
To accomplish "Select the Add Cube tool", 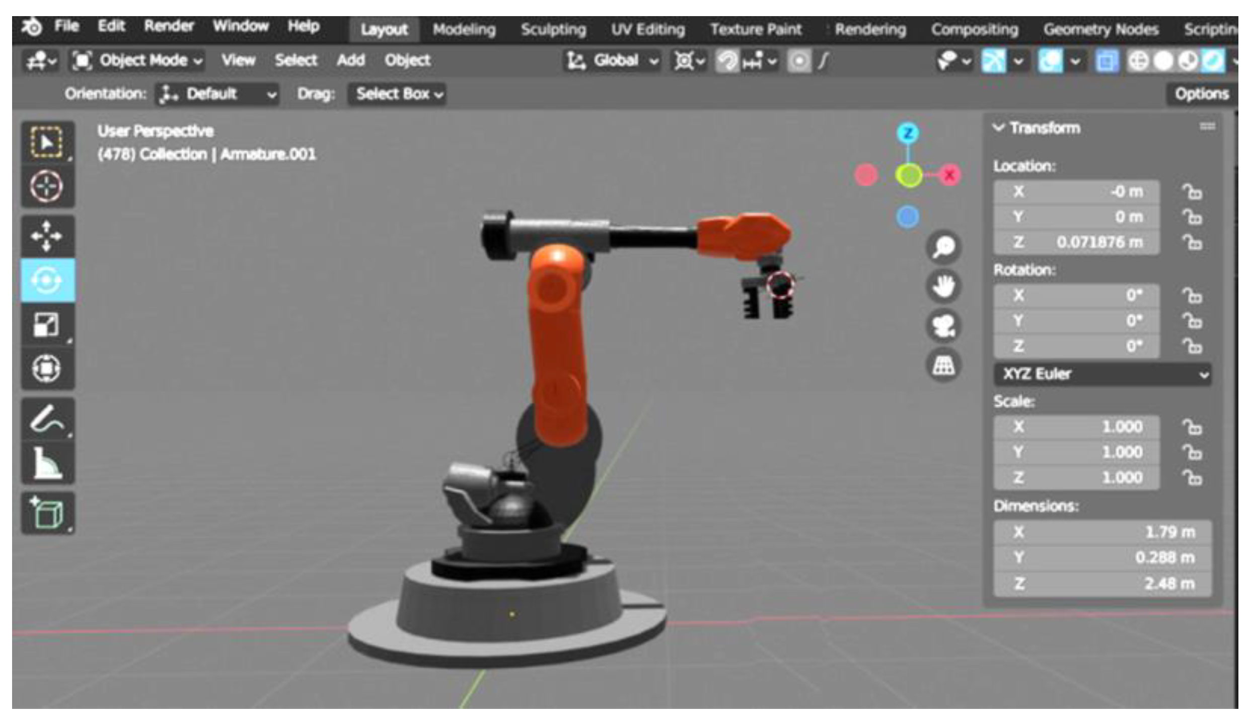I will point(47,513).
